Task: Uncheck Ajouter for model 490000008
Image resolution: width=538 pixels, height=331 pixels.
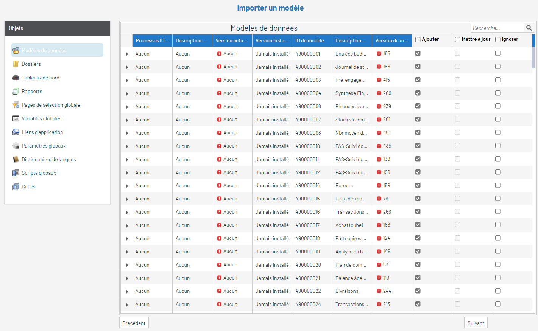Action: [418, 132]
